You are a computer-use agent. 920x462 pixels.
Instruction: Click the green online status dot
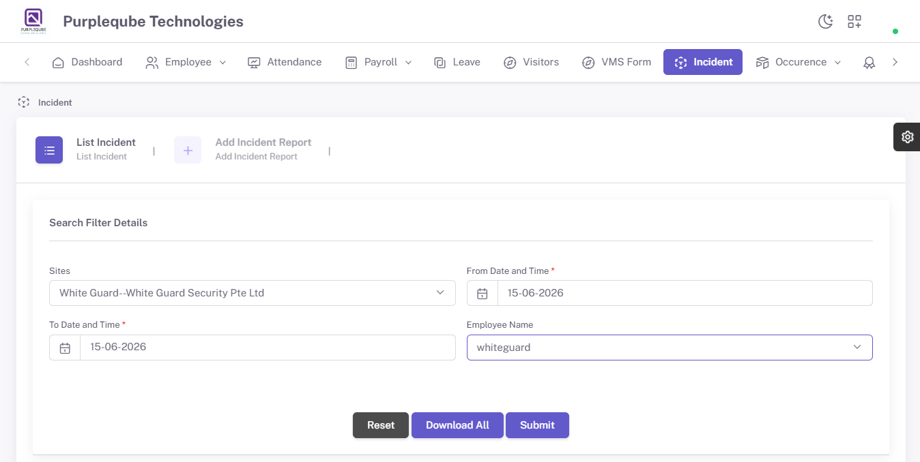pos(895,31)
